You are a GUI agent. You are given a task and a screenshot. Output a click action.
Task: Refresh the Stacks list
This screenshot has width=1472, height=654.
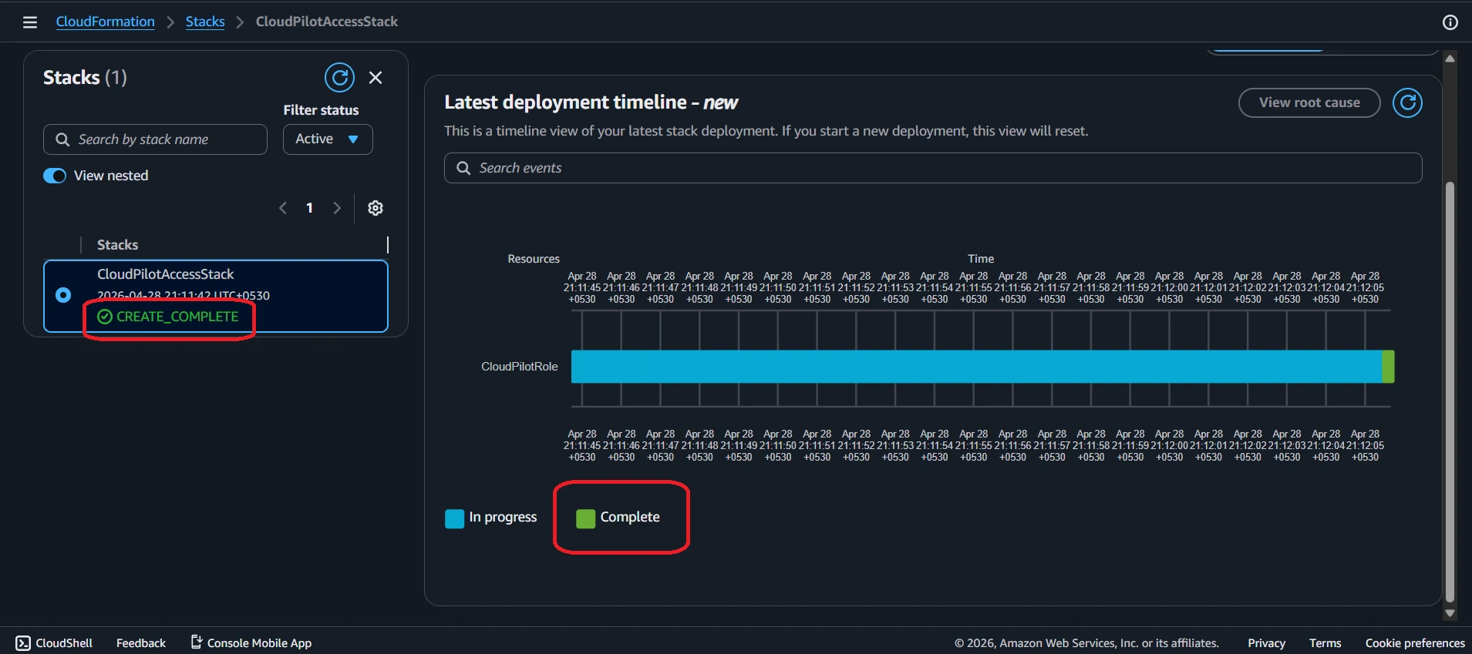point(339,78)
